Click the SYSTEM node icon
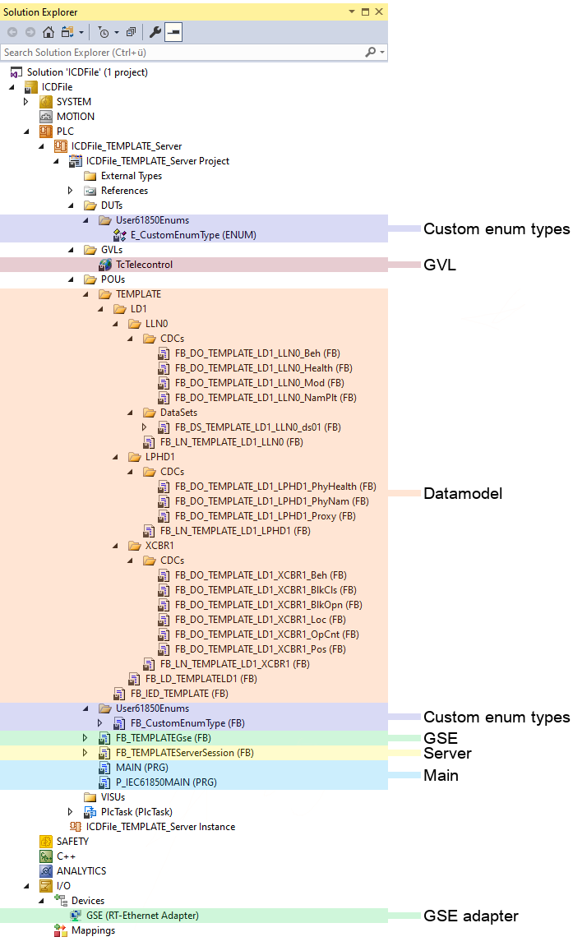 pyautogui.click(x=46, y=102)
